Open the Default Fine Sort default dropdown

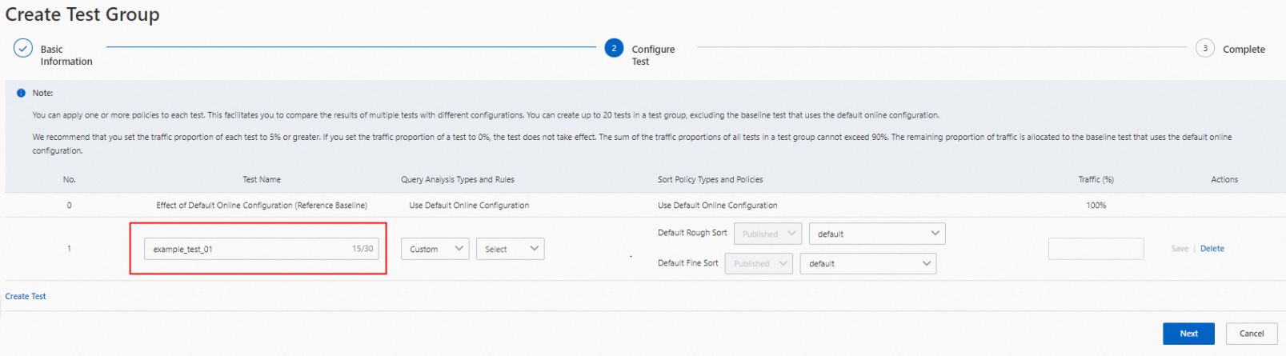point(867,264)
